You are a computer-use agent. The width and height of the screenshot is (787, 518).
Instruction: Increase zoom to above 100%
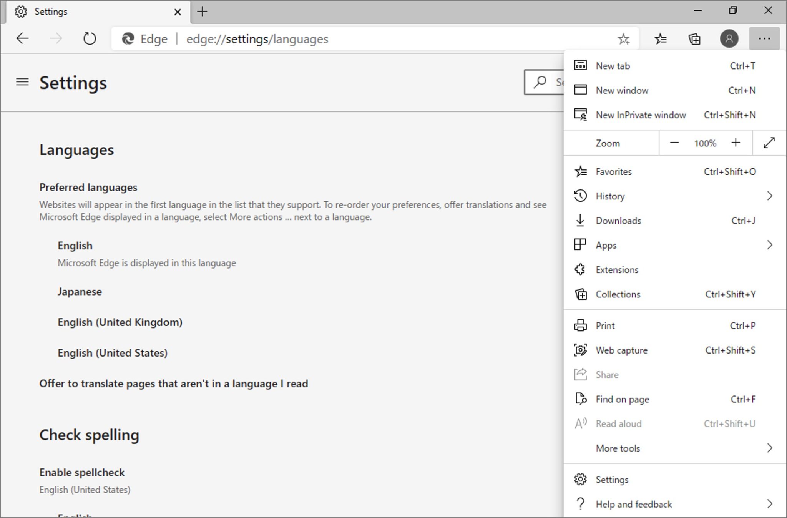[736, 143]
